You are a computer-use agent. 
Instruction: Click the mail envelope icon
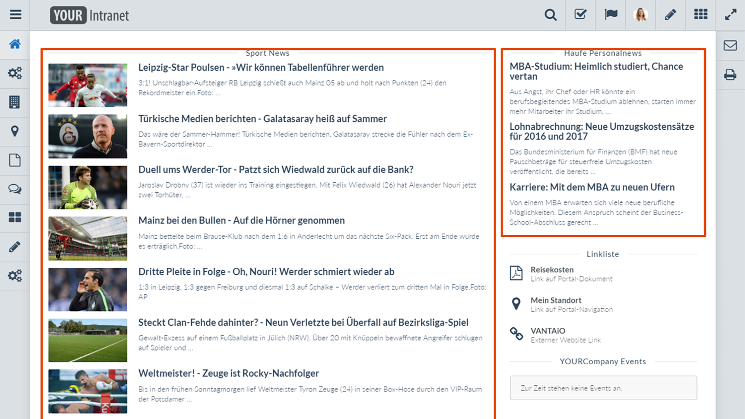[730, 45]
